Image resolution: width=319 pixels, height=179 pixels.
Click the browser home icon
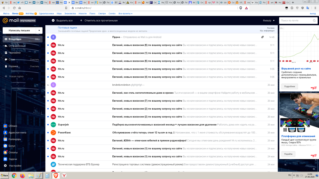point(19,8)
